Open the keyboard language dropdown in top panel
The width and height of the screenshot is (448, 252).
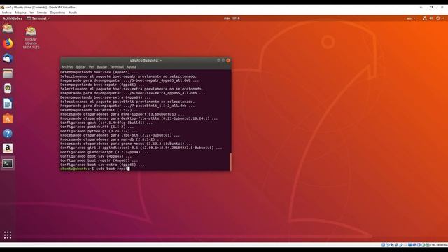pyautogui.click(x=412, y=18)
